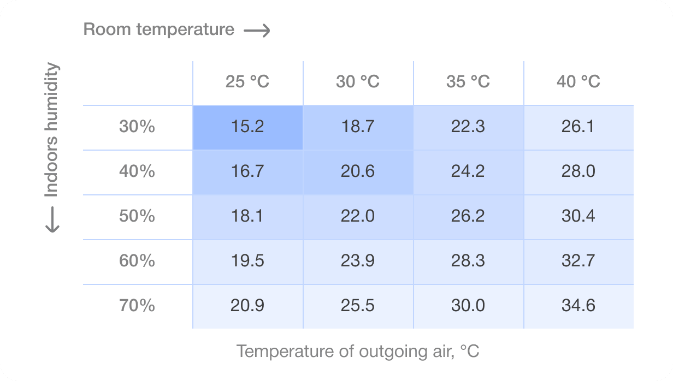Select the cell with value 20.9
Screen dimensions: 673x381
coord(247,306)
